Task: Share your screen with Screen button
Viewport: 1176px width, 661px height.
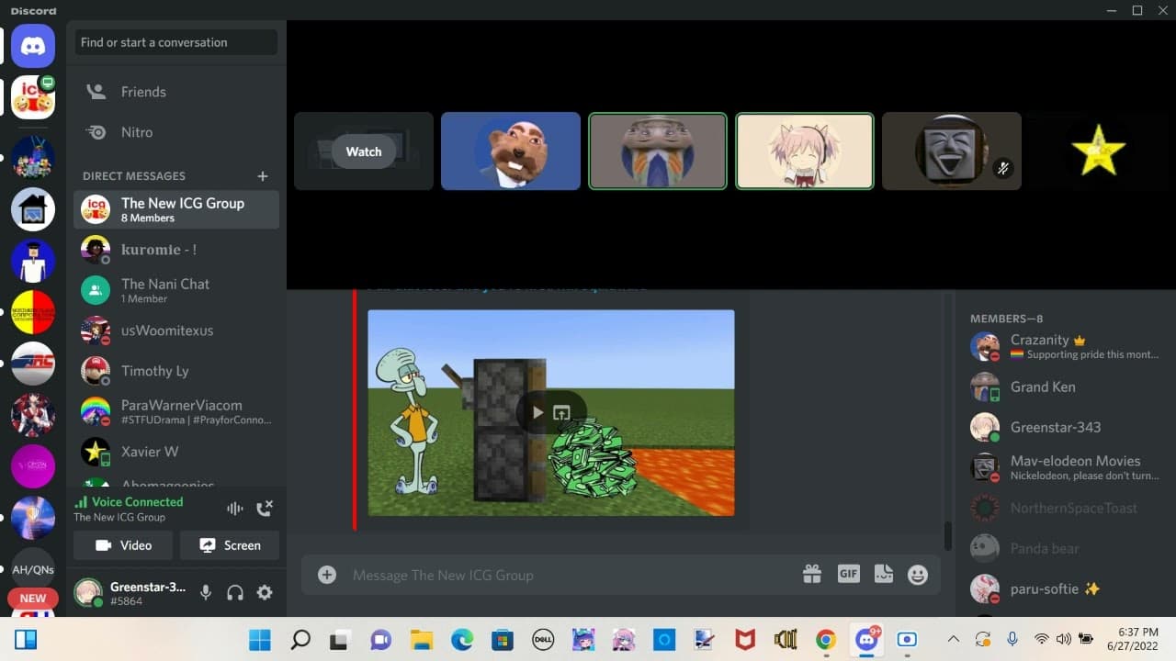Action: [x=230, y=545]
